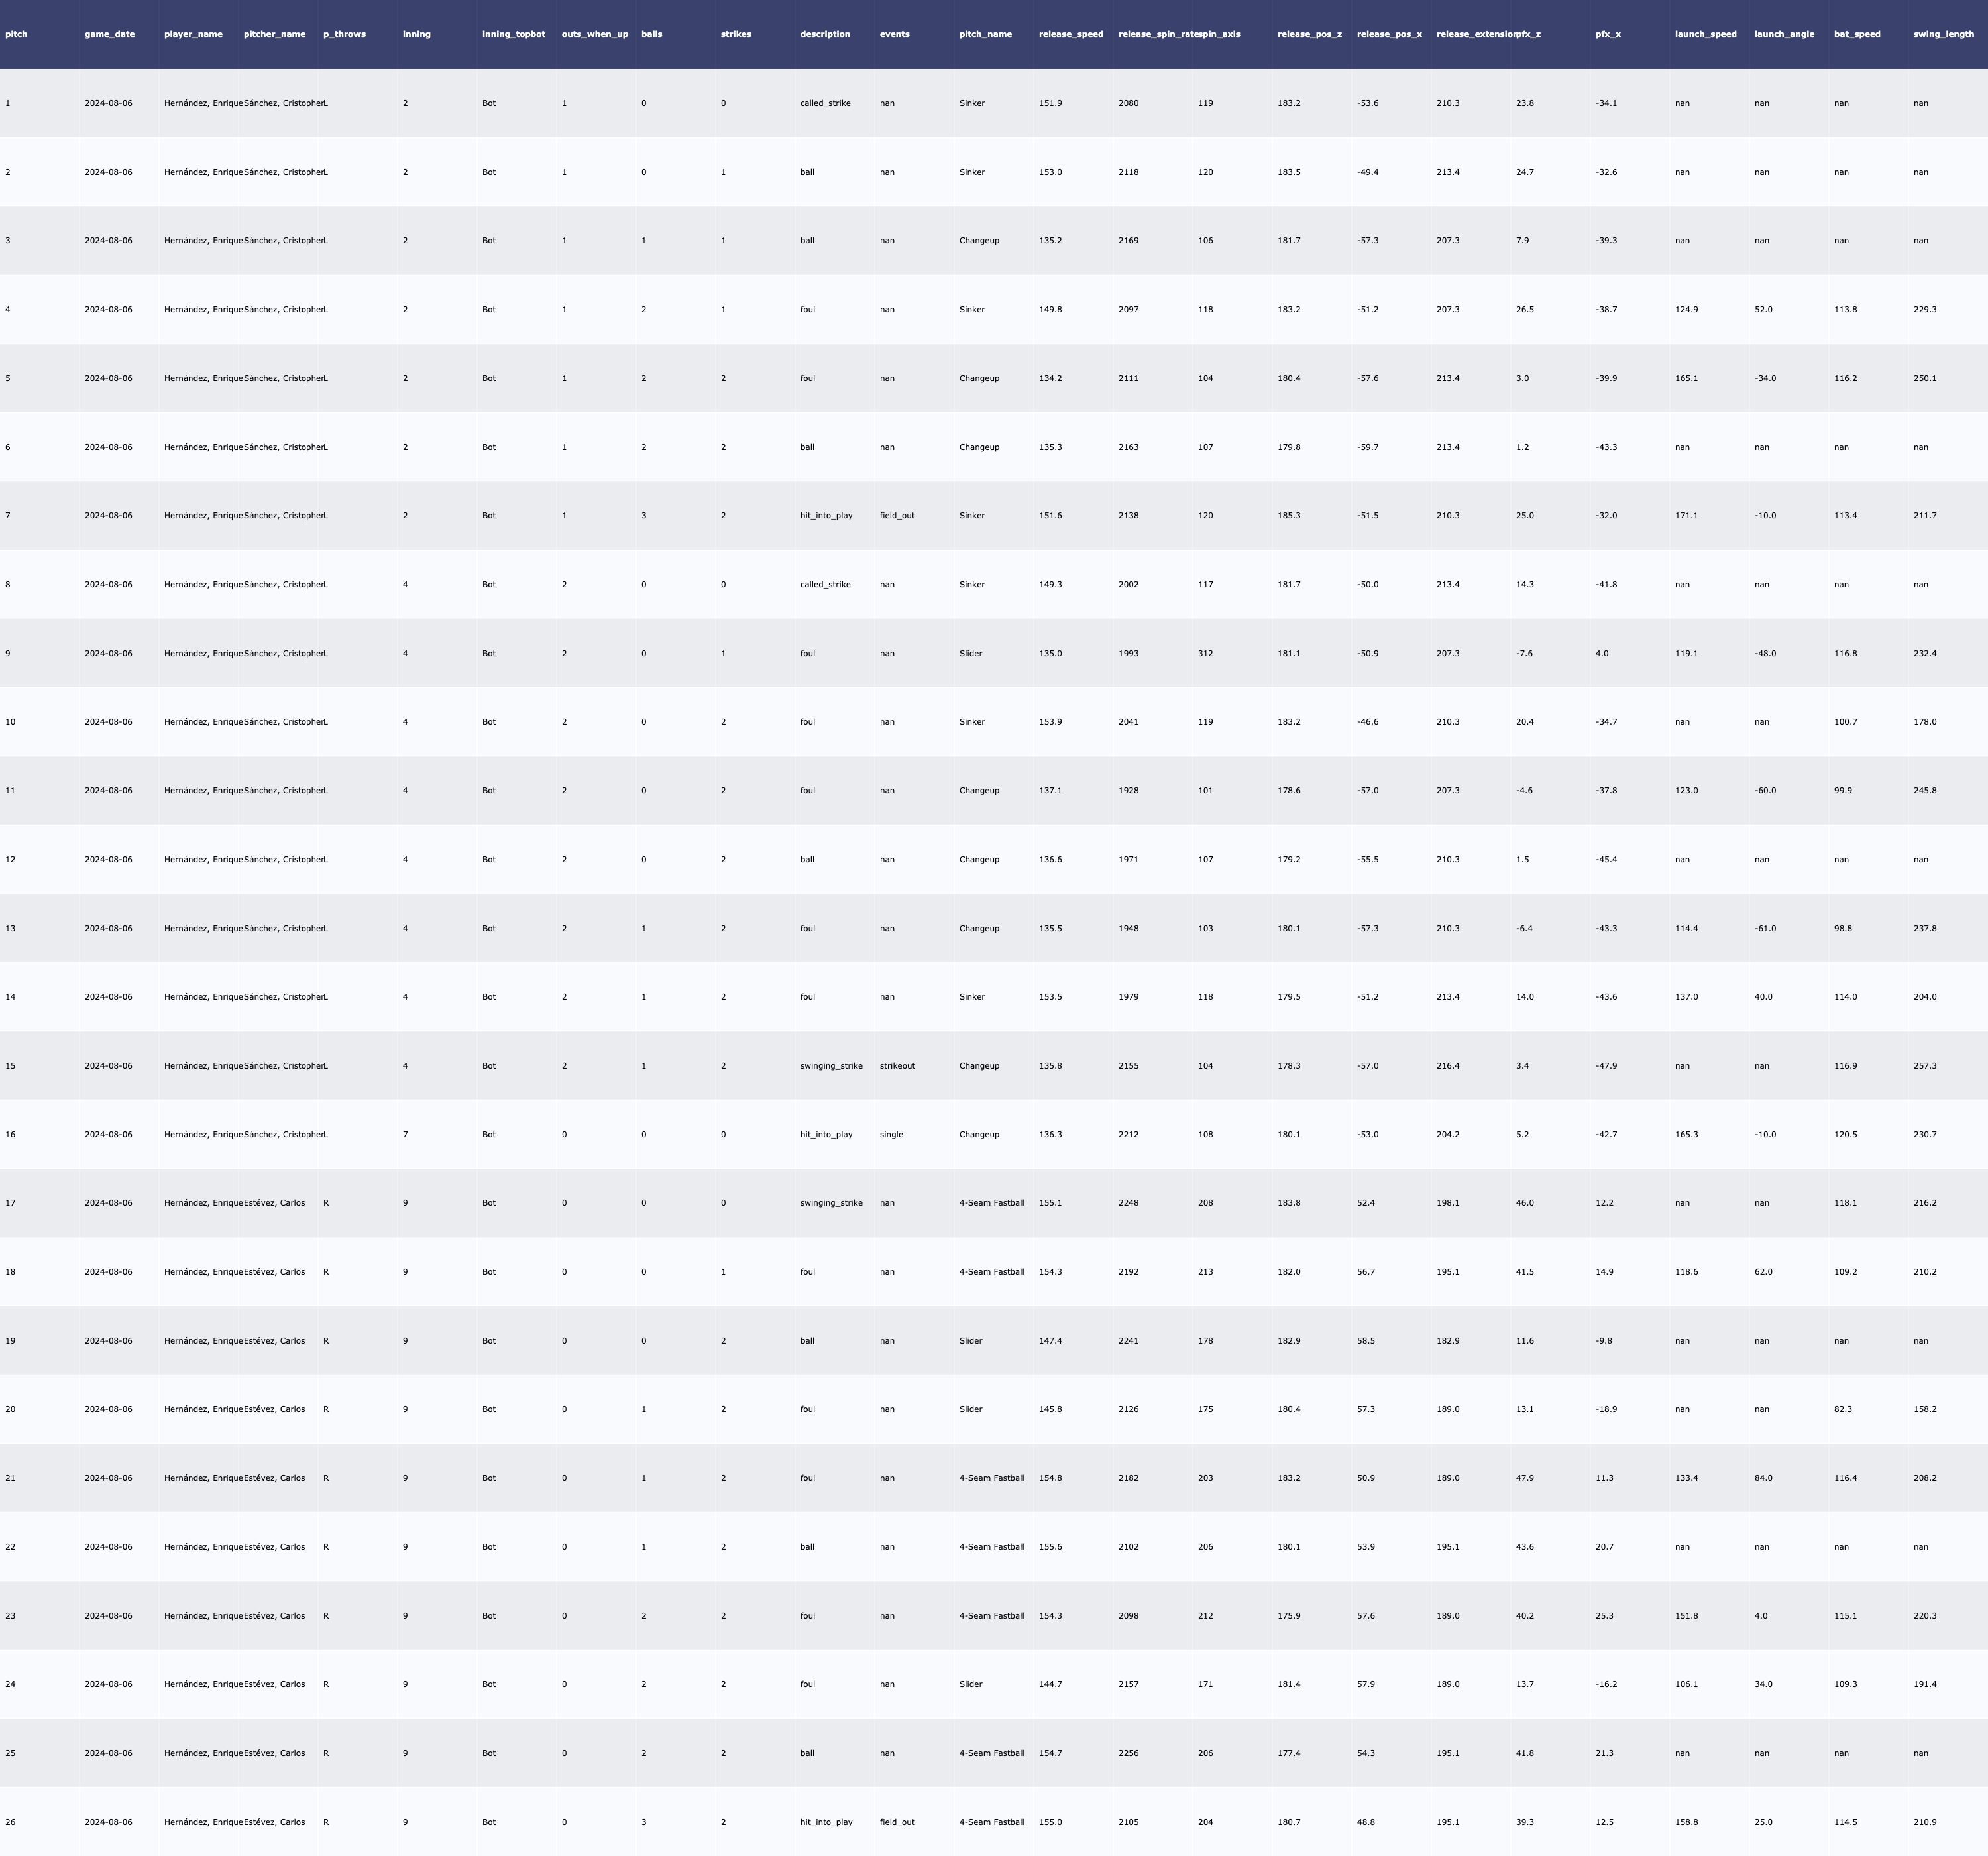1988x1856 pixels.
Task: Select Estévez, Carlos pitcher cell in row 17
Action: click(274, 1202)
